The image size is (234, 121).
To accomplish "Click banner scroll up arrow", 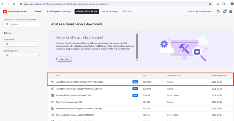I will [137, 32].
